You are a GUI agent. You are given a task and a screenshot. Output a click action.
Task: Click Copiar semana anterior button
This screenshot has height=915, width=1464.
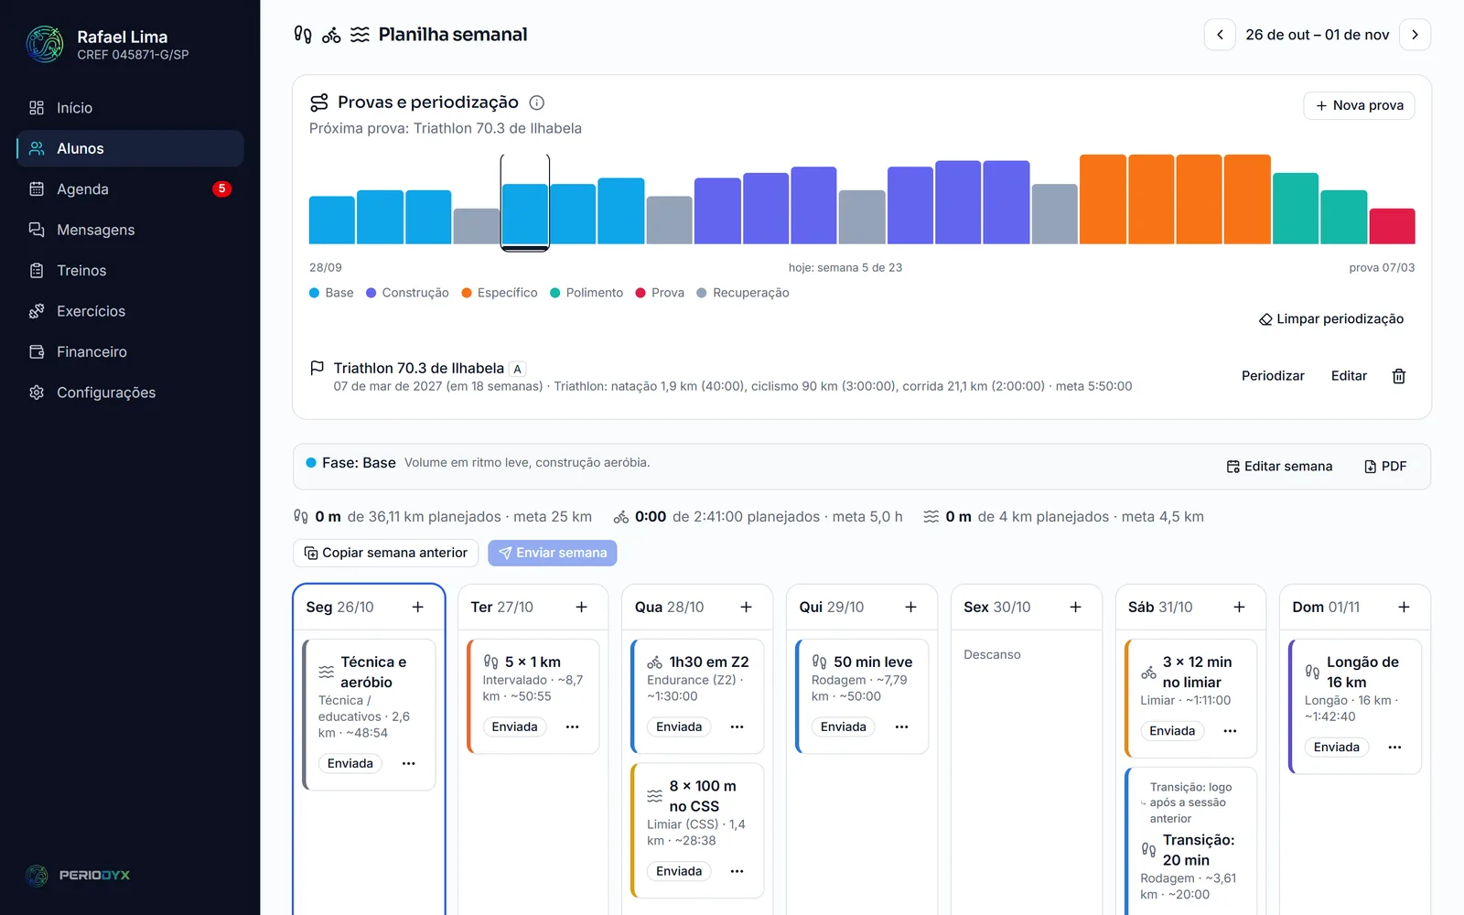(386, 553)
